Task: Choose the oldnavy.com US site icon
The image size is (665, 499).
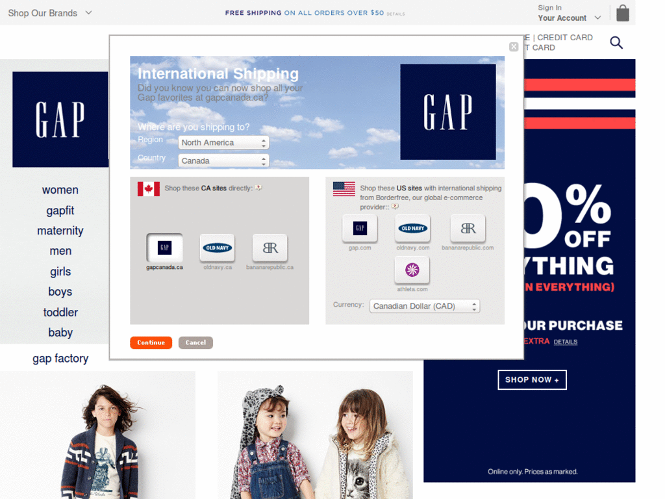Action: (412, 228)
